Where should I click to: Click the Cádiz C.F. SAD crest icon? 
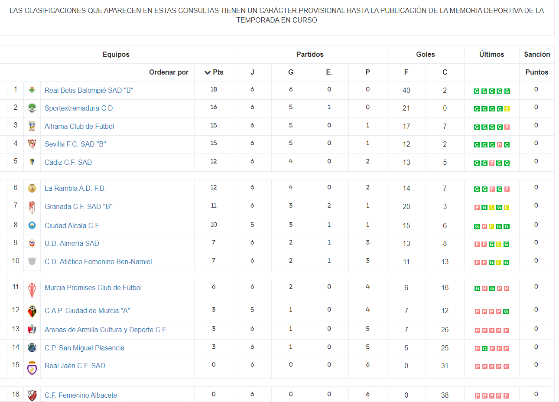32,162
